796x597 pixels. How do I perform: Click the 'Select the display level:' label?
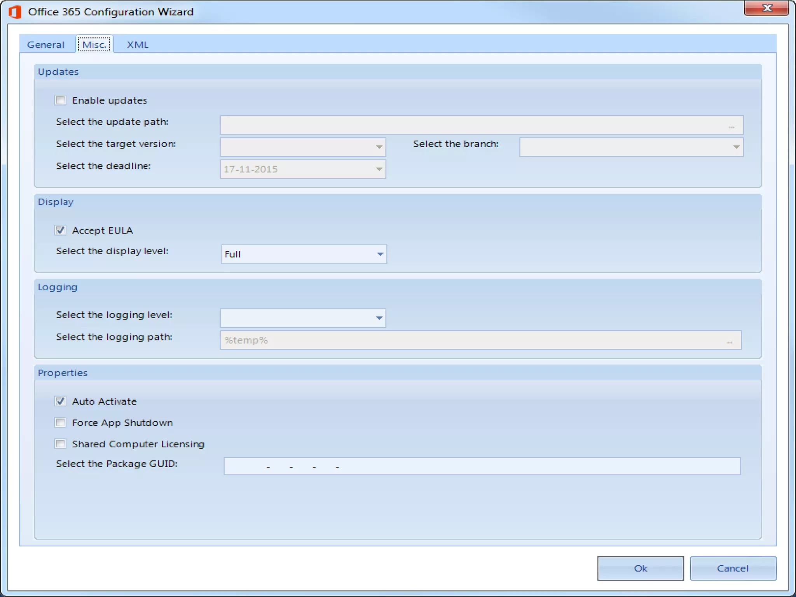pos(112,251)
